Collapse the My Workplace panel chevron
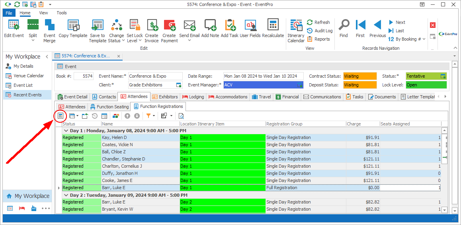The height and width of the screenshot is (225, 461). [47, 57]
